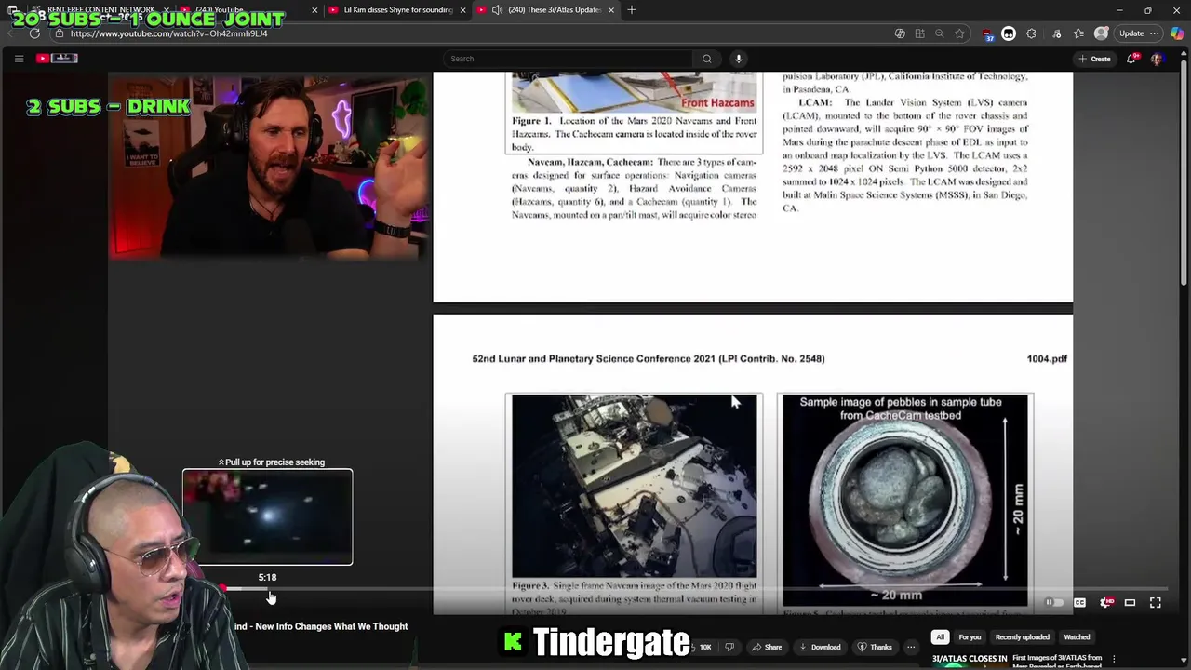Click the Download button
The height and width of the screenshot is (670, 1191).
[x=820, y=647]
